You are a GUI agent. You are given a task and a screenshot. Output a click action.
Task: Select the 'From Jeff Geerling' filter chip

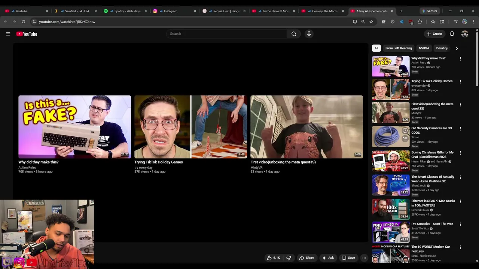399,48
